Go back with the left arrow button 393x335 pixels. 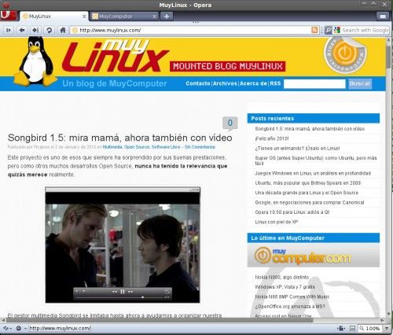(x=22, y=30)
